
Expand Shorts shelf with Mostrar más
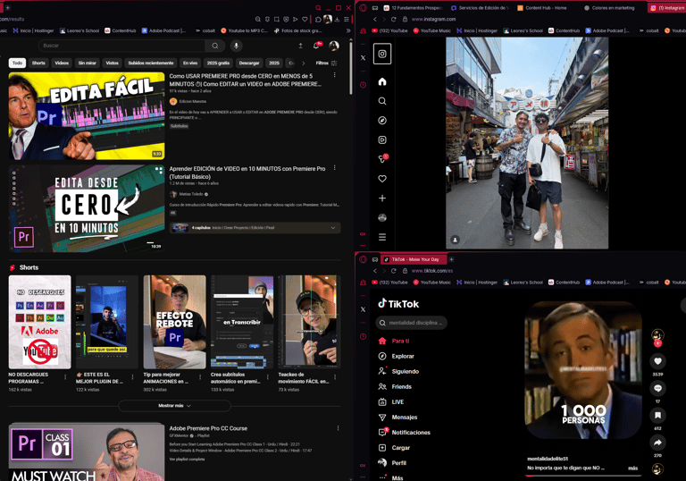(x=174, y=406)
